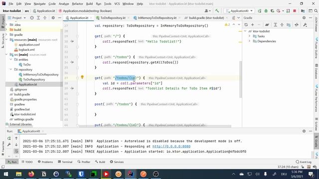Collapse the repository package
Viewport: 319px width, 179px height.
[x=11, y=70]
